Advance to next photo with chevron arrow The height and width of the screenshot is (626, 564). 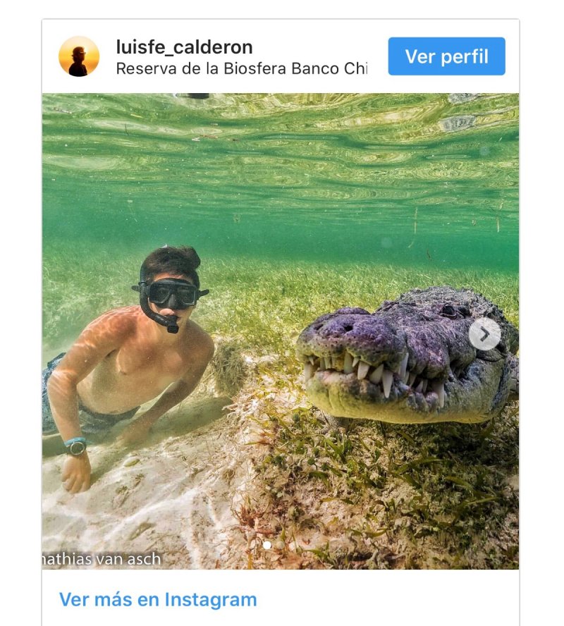point(484,334)
